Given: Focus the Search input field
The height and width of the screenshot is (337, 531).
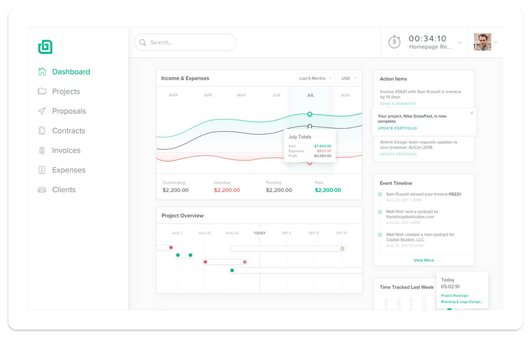Looking at the screenshot, I should (x=185, y=42).
